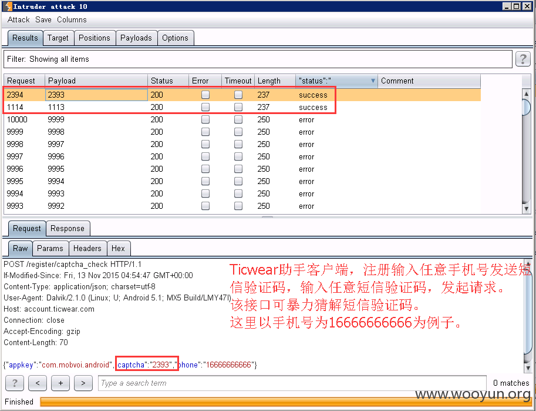Select result row with payload 9992
This screenshot has width=536, height=411.
[x=242, y=206]
